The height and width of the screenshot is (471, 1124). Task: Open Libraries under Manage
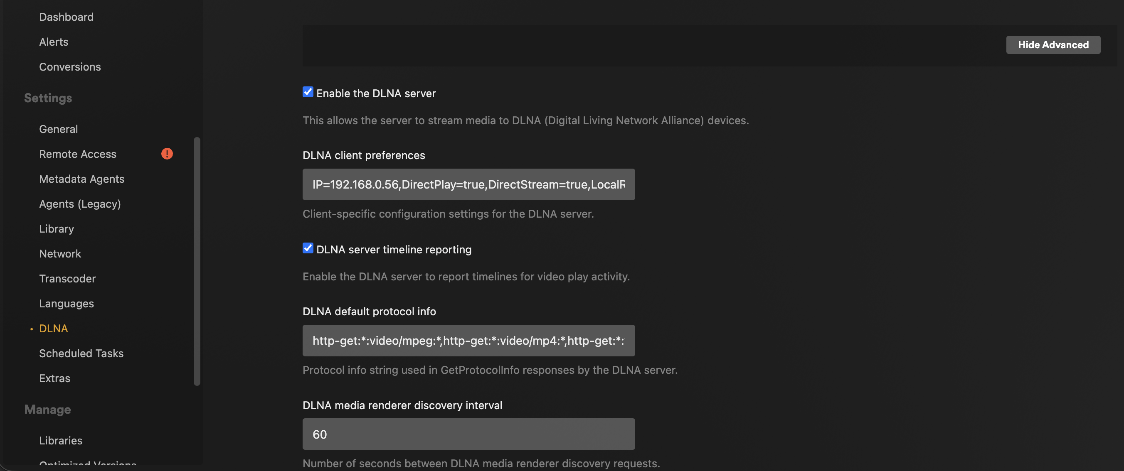61,440
